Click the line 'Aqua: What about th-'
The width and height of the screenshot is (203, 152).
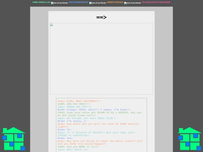click(x=73, y=149)
